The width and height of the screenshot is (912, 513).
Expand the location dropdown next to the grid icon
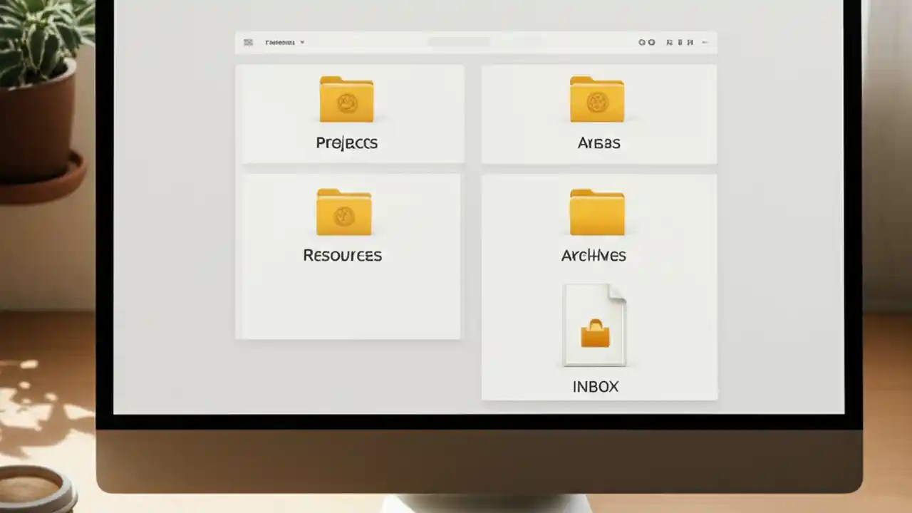[302, 42]
